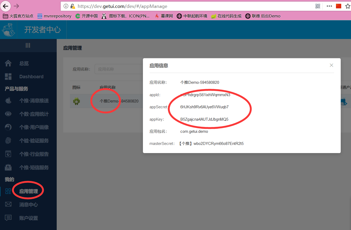The height and width of the screenshot is (230, 351).
Task: Click the Dashboard grid icon
Action: [x=8, y=77]
